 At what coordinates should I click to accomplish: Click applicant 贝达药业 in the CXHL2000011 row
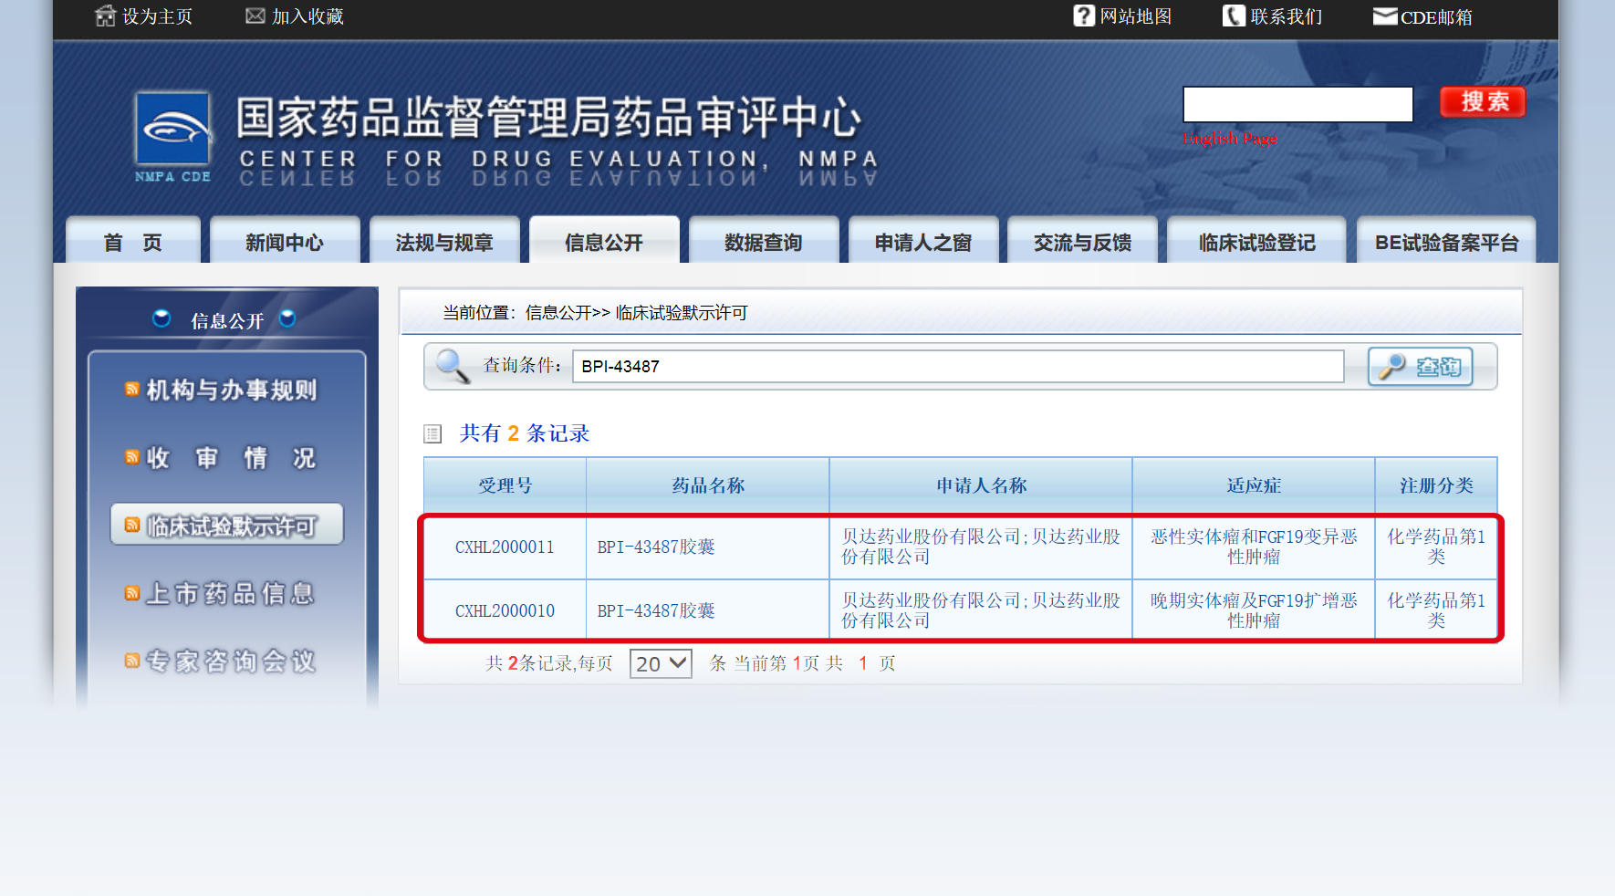[x=981, y=547]
